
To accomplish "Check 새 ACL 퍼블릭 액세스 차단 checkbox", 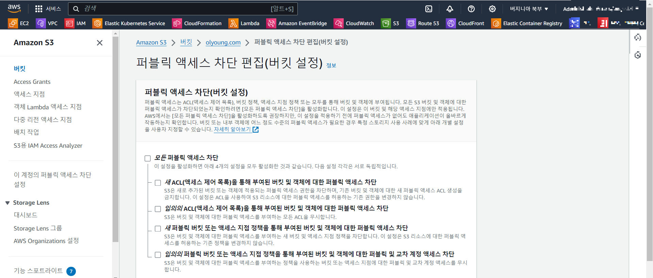I will click(158, 183).
